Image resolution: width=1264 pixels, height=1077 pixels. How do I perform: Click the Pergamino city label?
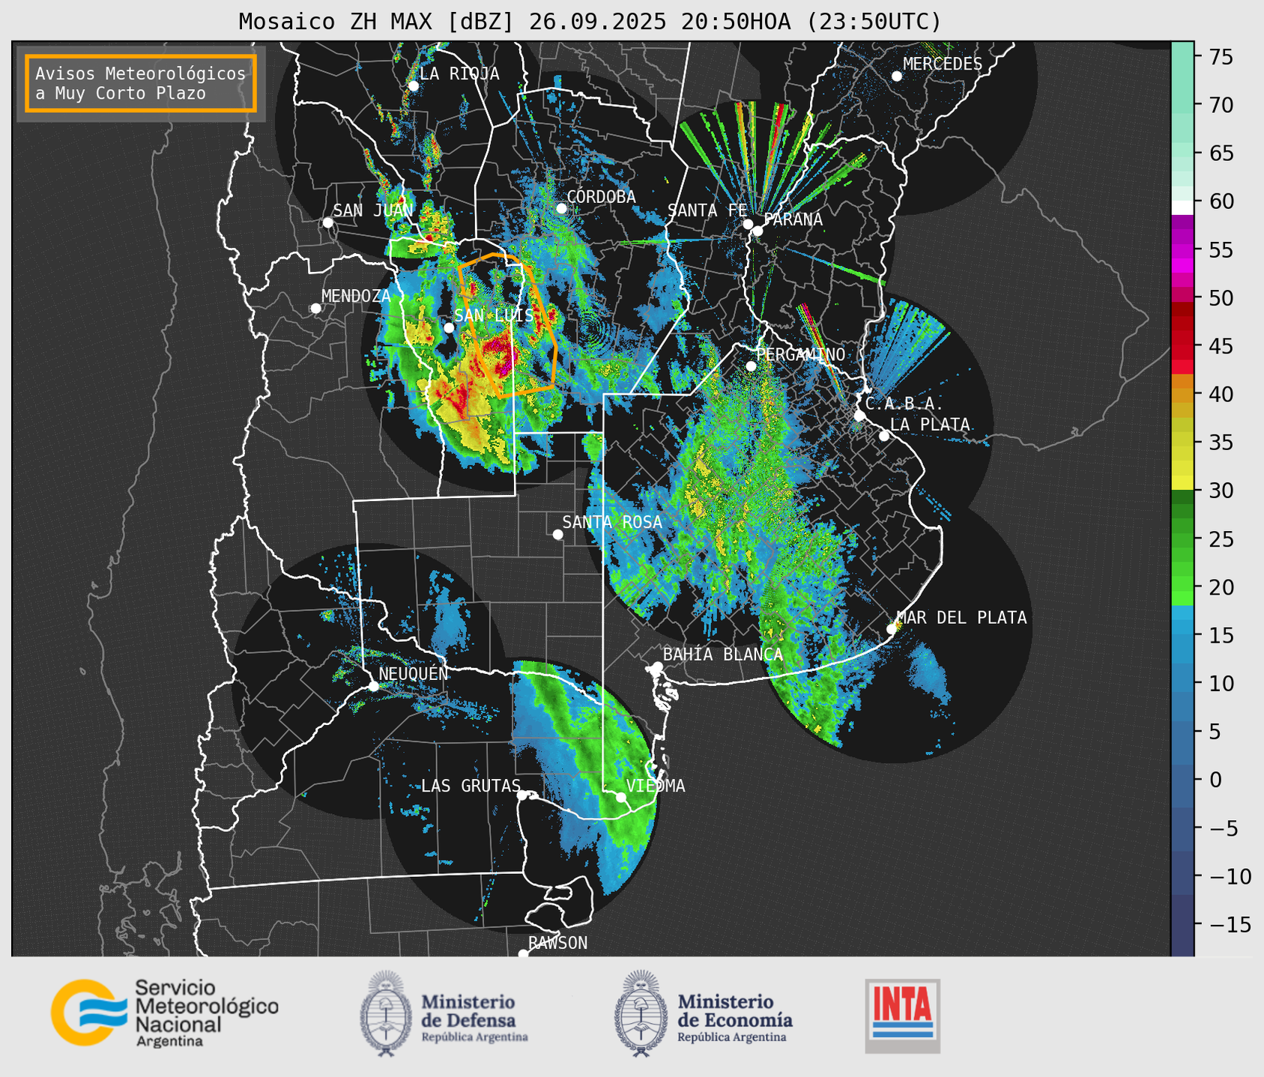point(800,354)
